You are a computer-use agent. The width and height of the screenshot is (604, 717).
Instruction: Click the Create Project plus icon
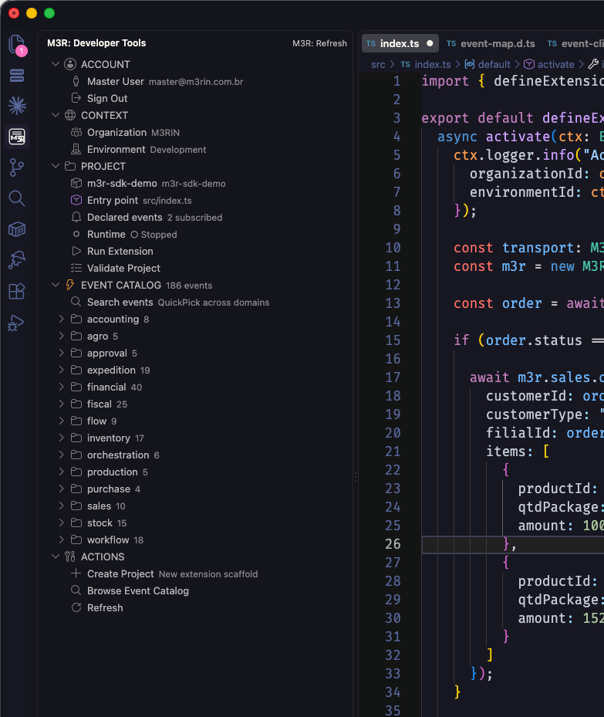coord(76,573)
